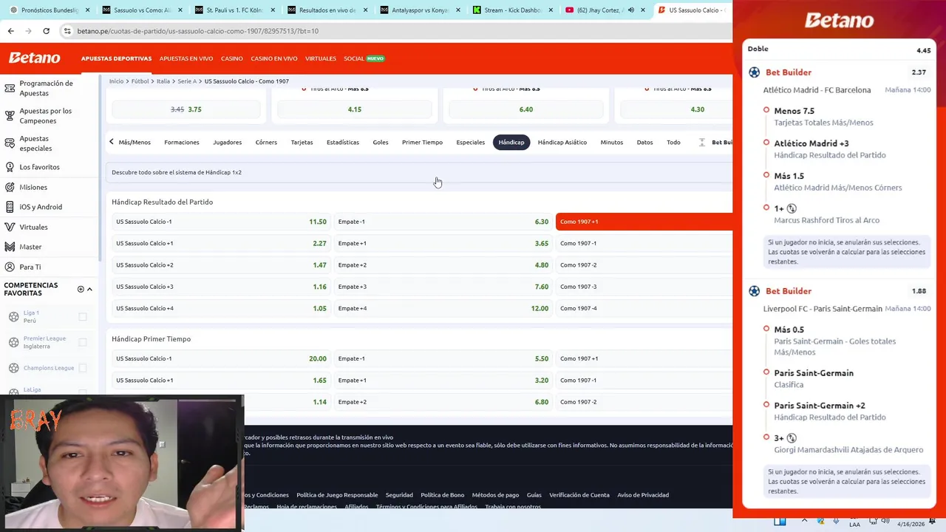This screenshot has height=532, width=946.
Task: Click the streamer webcam overlay
Action: coord(122,463)
